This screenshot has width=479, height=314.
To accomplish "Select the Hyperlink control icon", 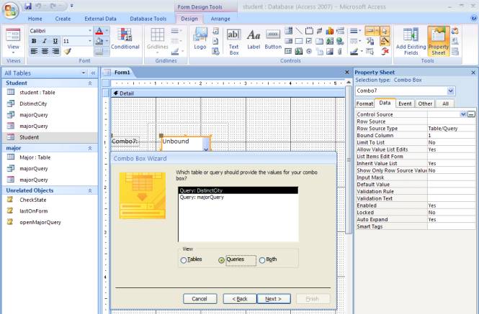I will click(340, 41).
